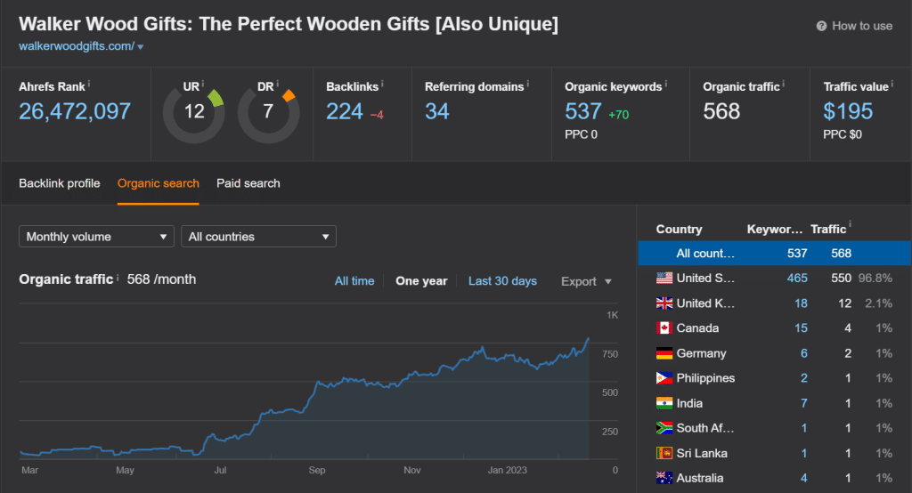Switch to the Backlink profile tab
The height and width of the screenshot is (493, 912).
click(60, 183)
